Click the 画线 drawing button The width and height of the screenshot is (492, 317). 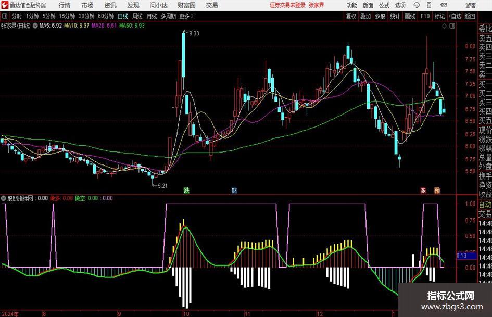point(410,16)
